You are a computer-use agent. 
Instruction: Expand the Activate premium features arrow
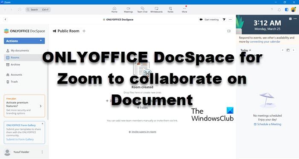(x=41, y=106)
